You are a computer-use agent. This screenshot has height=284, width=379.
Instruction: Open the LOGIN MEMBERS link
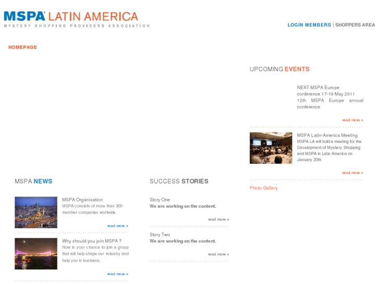(x=309, y=25)
